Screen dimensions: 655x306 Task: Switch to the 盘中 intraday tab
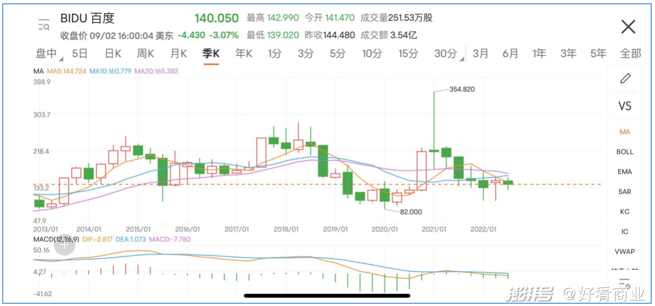(46, 53)
